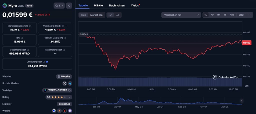Switch to candlestick chart icon
The width and height of the screenshot is (256, 114).
click(117, 15)
